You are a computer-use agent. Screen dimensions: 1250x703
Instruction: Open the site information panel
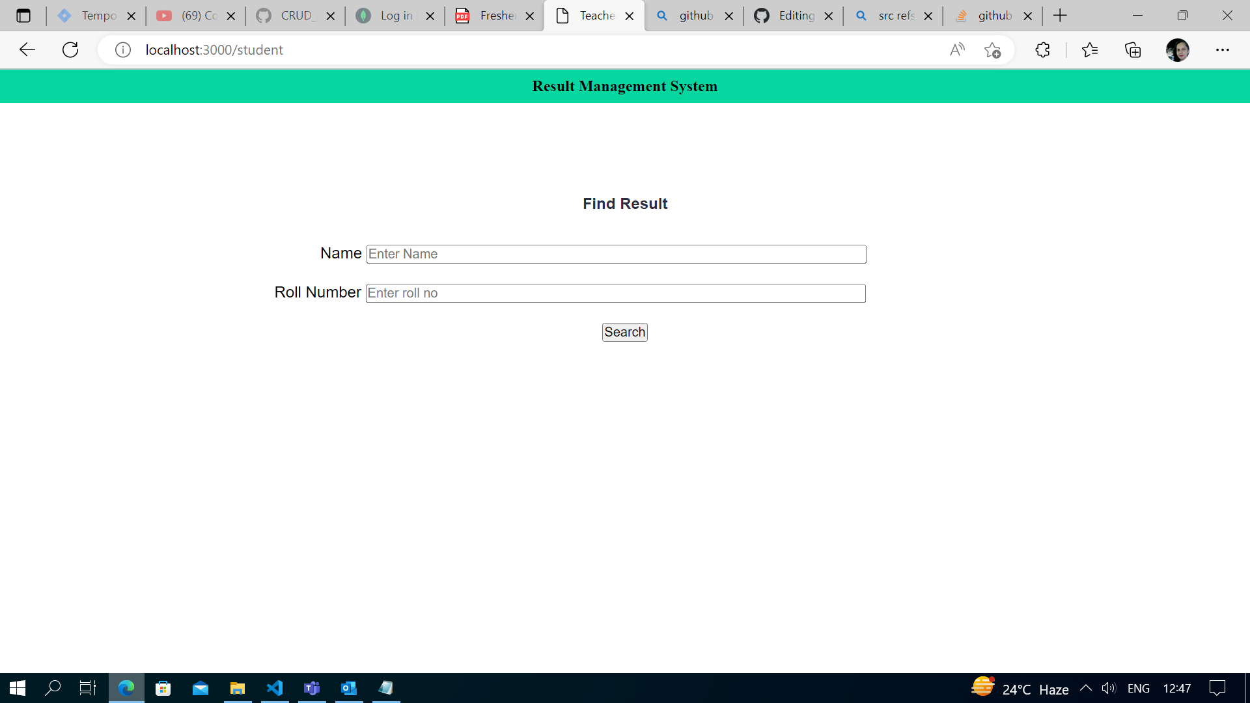coord(122,49)
